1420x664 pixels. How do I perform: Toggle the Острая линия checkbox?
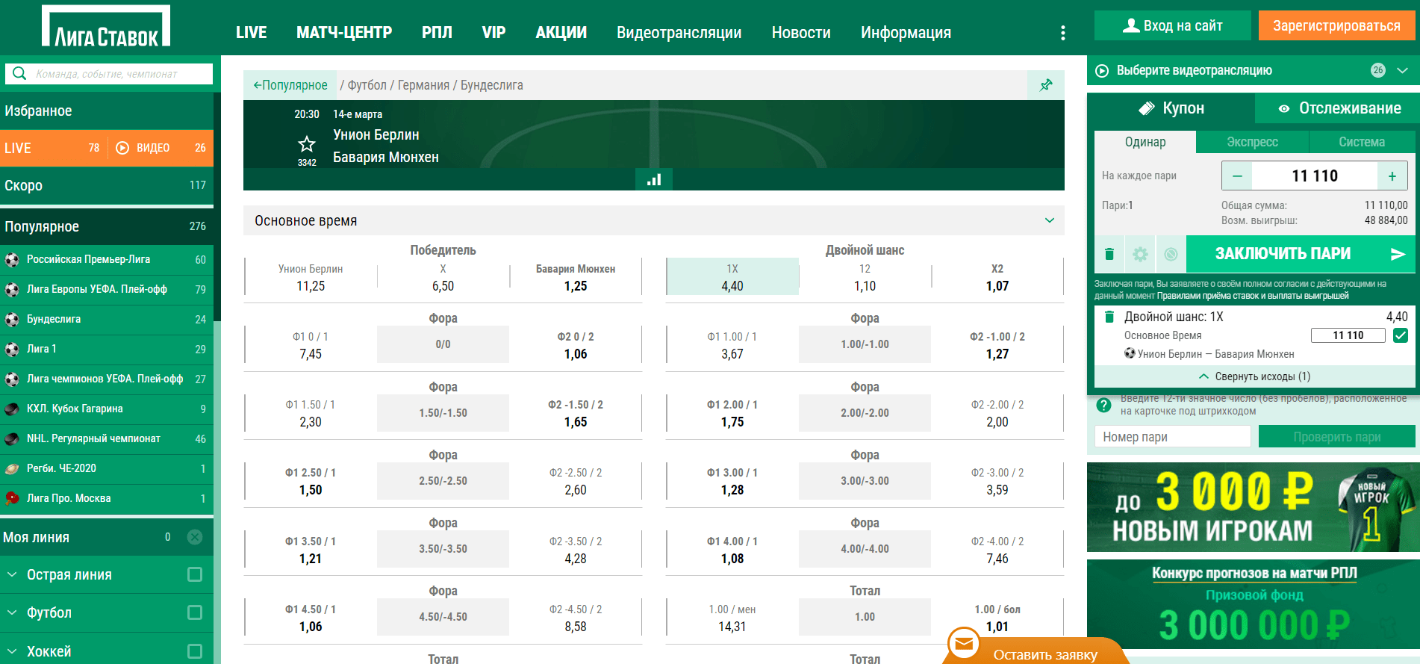tap(195, 574)
